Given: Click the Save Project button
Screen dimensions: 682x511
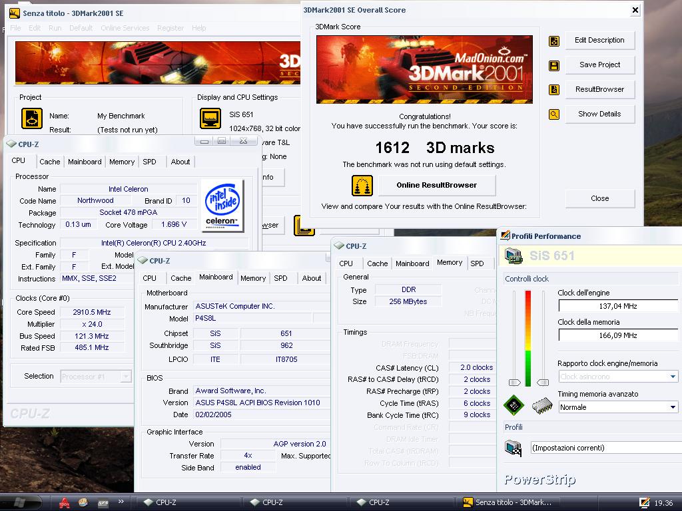Looking at the screenshot, I should 600,65.
